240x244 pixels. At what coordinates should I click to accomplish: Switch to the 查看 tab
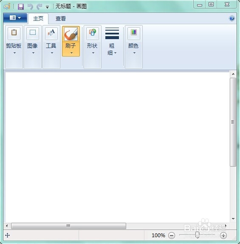(61, 19)
